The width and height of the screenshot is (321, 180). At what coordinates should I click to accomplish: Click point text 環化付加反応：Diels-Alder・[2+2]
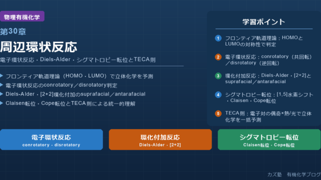click(x=268, y=78)
